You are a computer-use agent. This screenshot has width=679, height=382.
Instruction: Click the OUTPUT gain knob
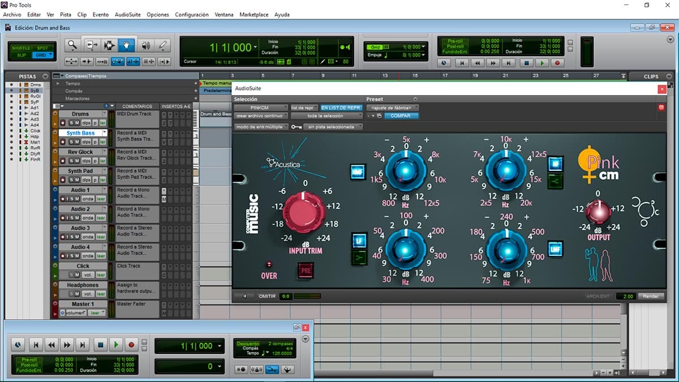[x=598, y=212]
